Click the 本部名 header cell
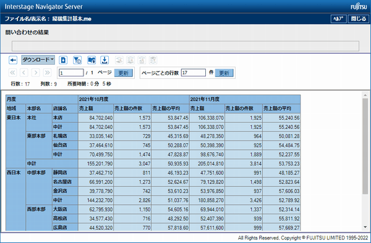Image resolution: width=371 pixels, height=243 pixels. [x=39, y=109]
